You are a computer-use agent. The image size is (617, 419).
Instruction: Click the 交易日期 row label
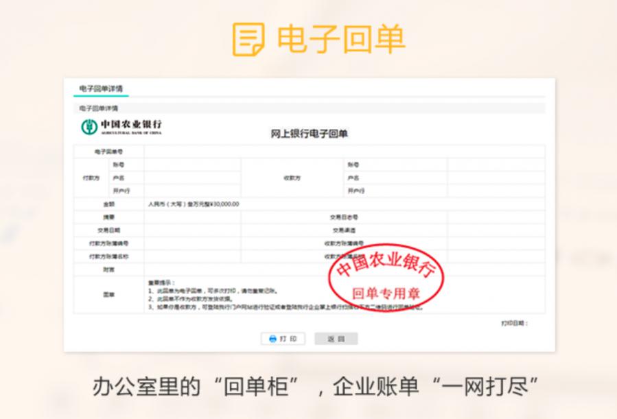coord(108,230)
